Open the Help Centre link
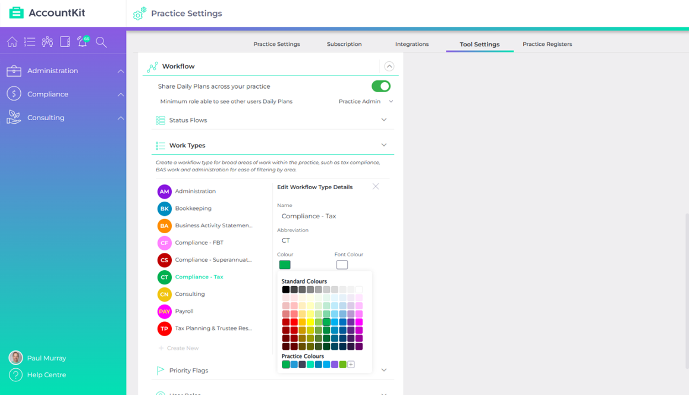 click(x=46, y=375)
